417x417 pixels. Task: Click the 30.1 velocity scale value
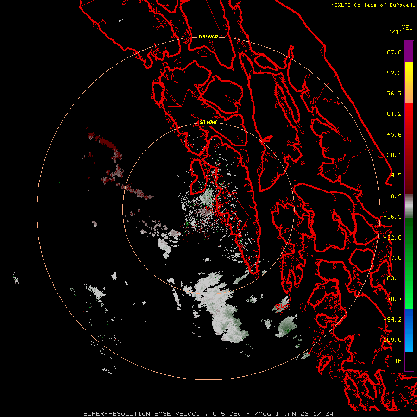pyautogui.click(x=394, y=155)
